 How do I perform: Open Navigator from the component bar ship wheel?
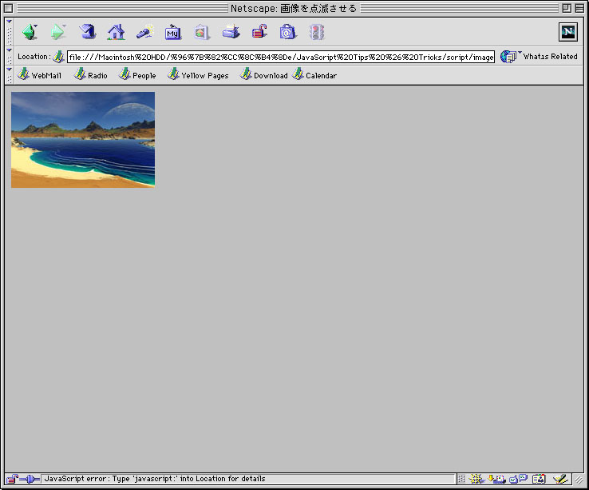[476, 479]
